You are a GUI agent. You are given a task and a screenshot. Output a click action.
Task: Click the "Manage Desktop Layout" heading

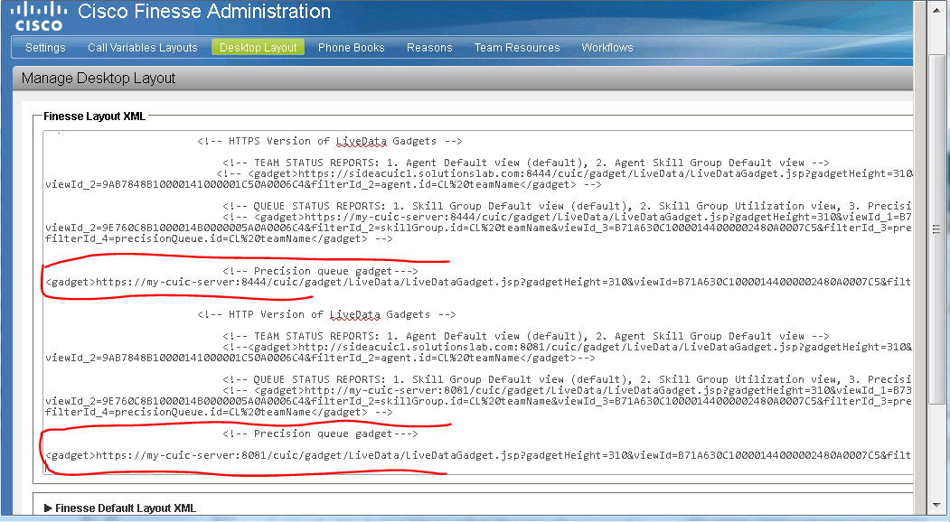(99, 78)
